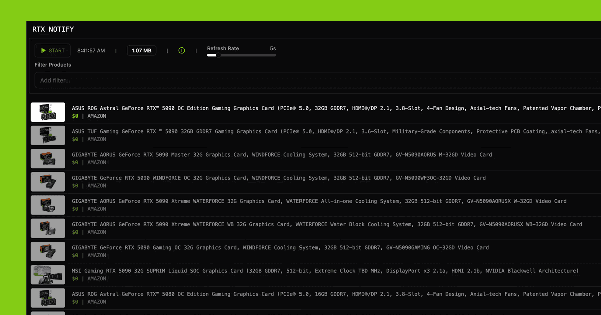Click the 1.07 MB data usage badge
This screenshot has height=315, width=601.
coord(141,50)
